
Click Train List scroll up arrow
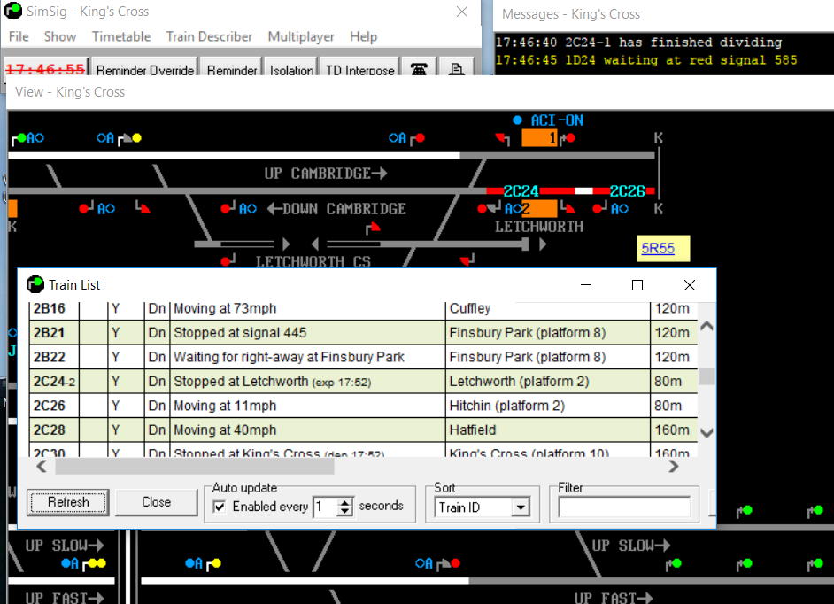click(x=707, y=326)
